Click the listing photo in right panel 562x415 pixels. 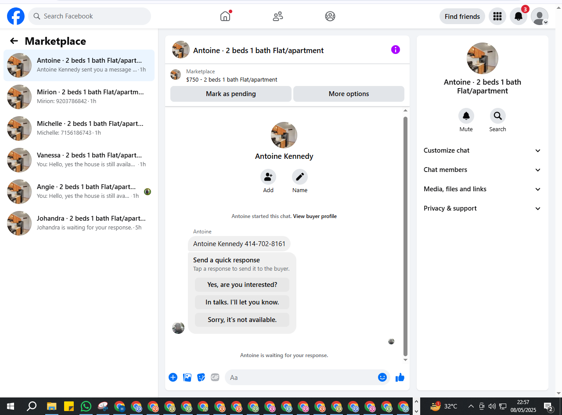(x=483, y=58)
